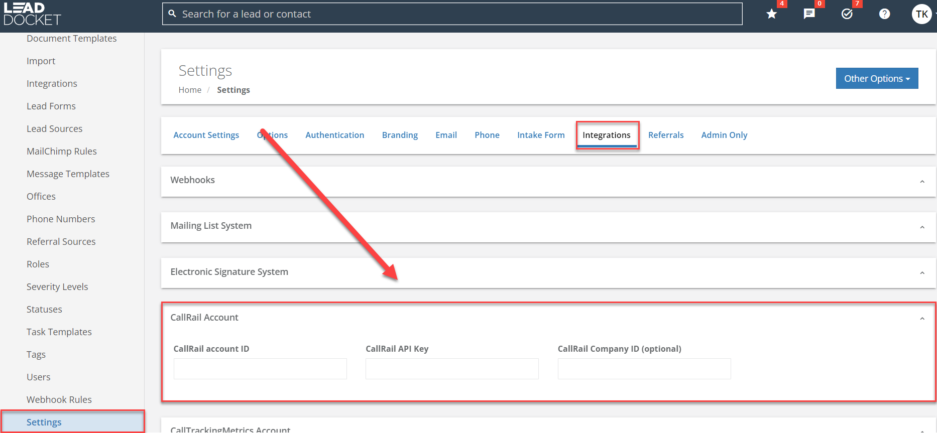The width and height of the screenshot is (937, 433).
Task: Switch to the Admin Only tab
Action: [x=724, y=135]
